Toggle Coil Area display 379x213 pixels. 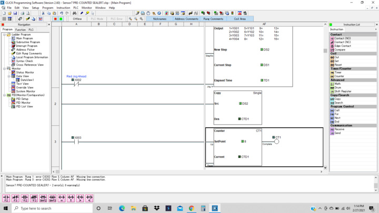(240, 19)
